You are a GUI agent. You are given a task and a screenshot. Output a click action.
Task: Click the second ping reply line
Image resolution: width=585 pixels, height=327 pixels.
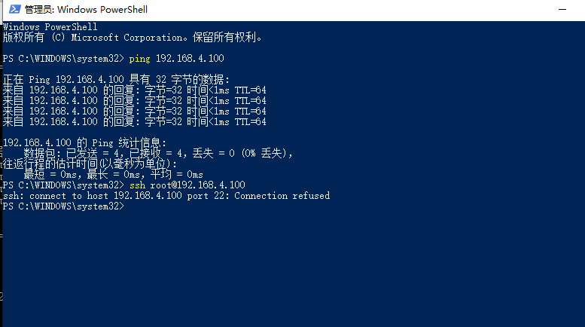134,100
